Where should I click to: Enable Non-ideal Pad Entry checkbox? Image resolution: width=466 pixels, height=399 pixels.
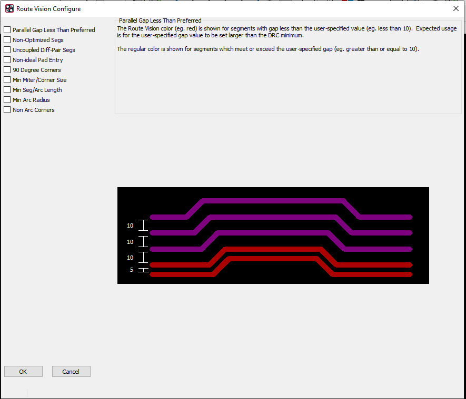tap(7, 60)
